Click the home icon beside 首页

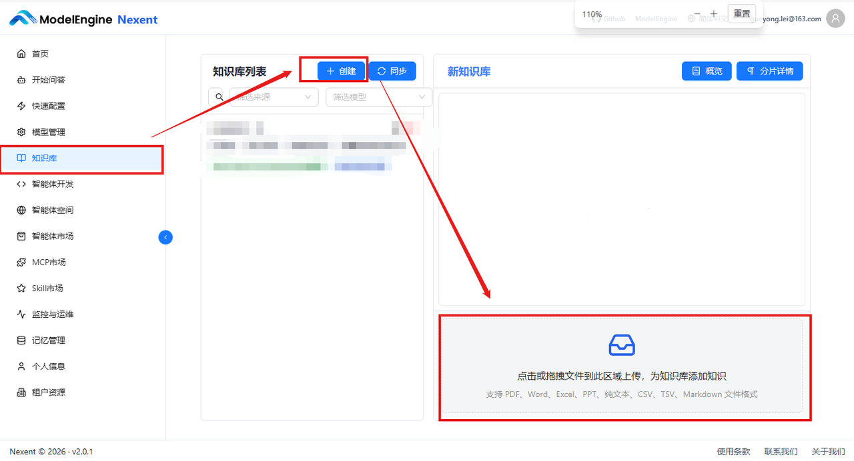[21, 54]
